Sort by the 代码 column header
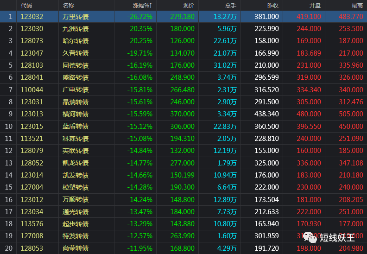Viewport: 367px width, 254px height. (x=26, y=6)
